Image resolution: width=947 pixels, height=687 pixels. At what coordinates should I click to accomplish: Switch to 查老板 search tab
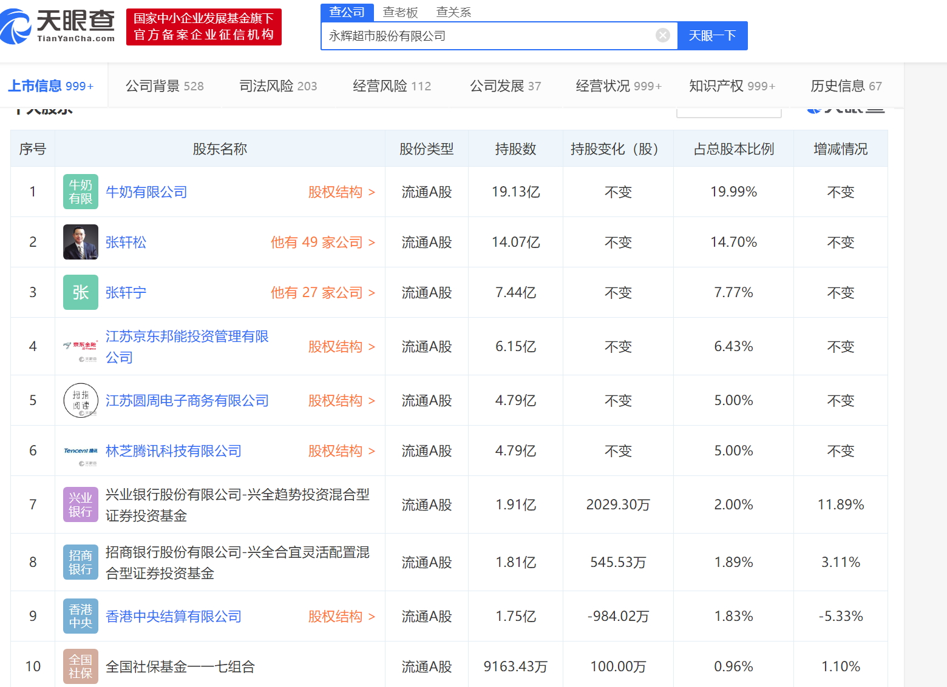point(400,12)
